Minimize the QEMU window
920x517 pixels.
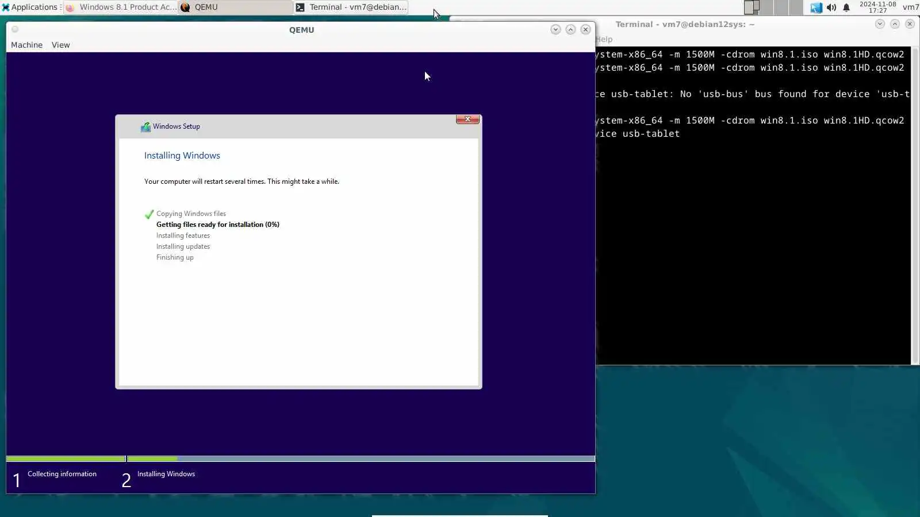[x=555, y=29]
